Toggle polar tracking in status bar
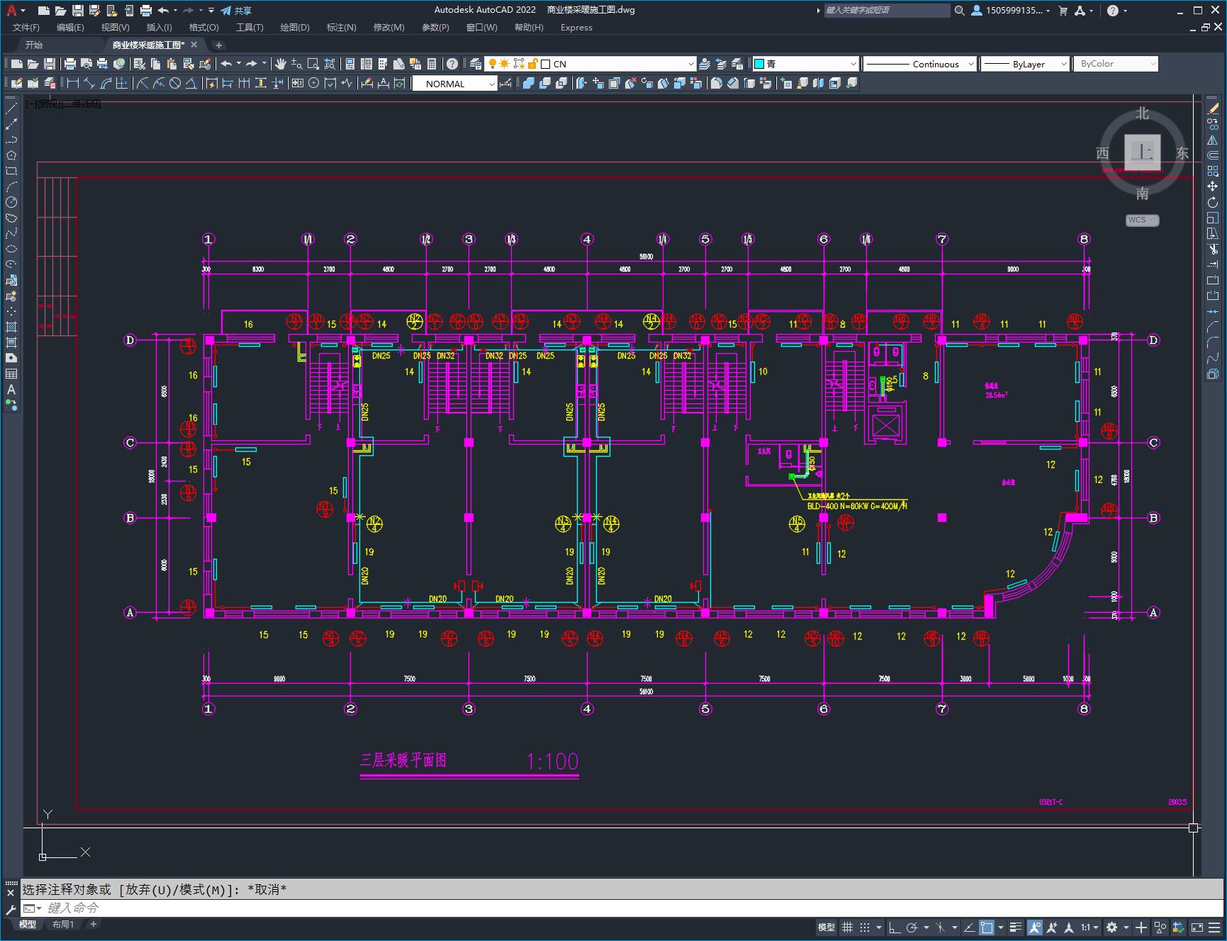Image resolution: width=1227 pixels, height=941 pixels. click(912, 927)
